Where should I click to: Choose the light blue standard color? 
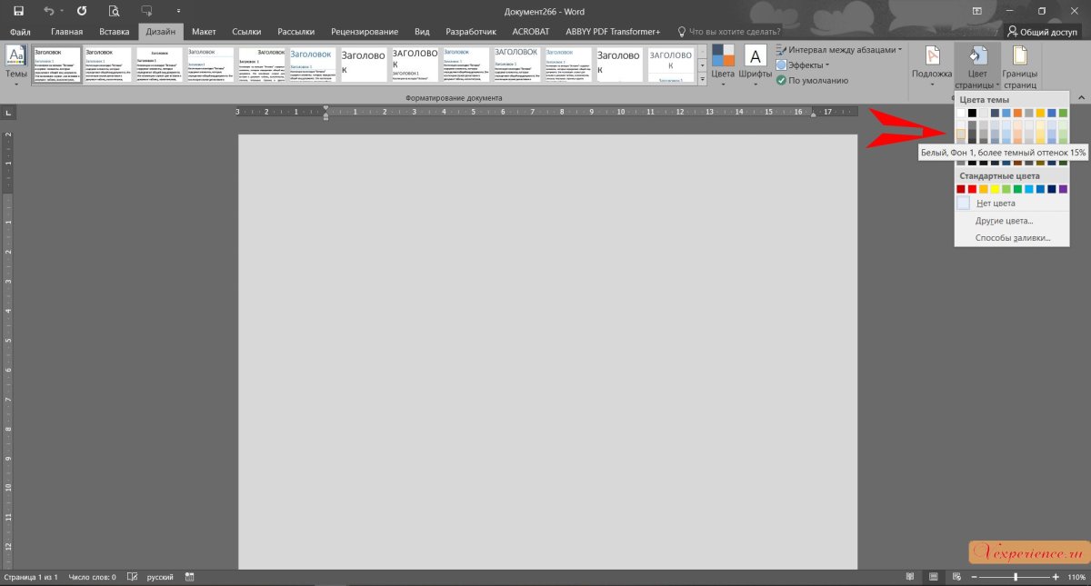click(1029, 189)
